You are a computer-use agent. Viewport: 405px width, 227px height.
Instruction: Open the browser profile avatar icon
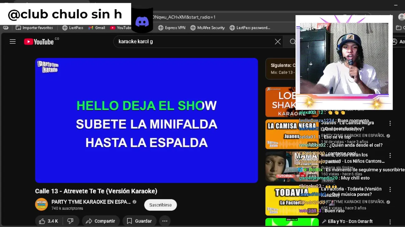402,17
